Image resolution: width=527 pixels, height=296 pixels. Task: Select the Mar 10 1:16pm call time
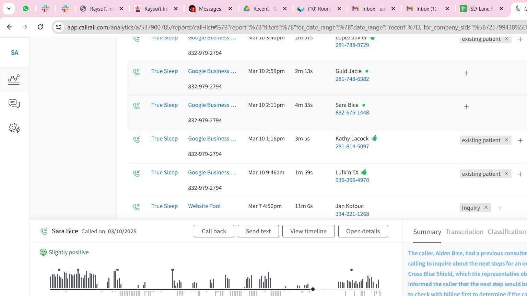tap(266, 138)
